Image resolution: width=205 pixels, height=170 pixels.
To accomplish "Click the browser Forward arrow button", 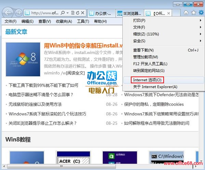I will pyautogui.click(x=18, y=13).
